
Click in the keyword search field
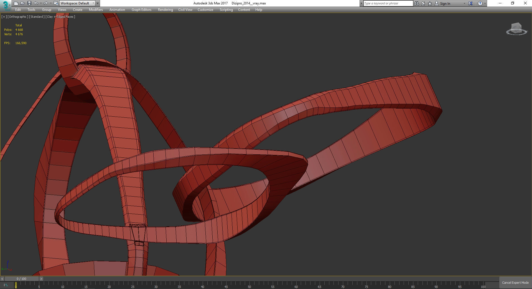click(x=388, y=3)
